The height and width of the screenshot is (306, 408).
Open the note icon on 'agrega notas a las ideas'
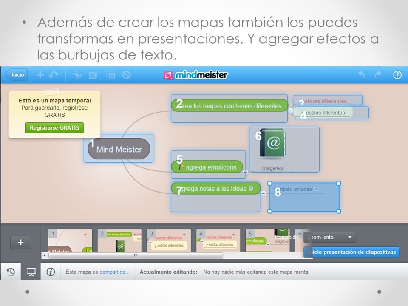click(251, 188)
